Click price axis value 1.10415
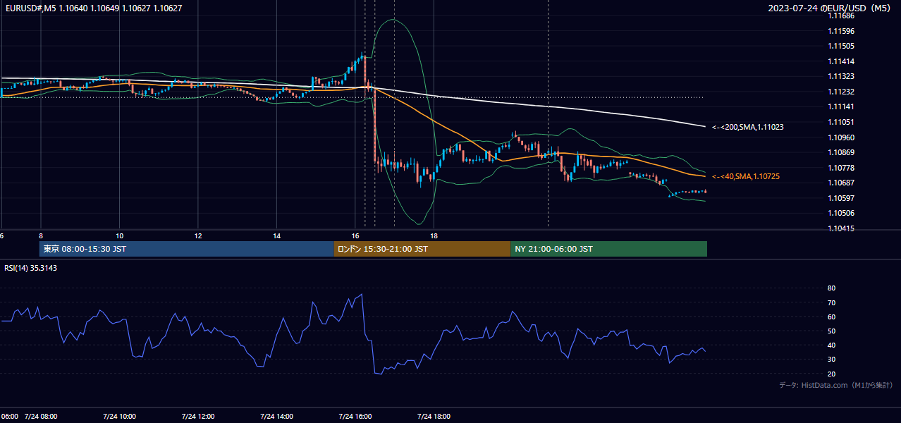The width and height of the screenshot is (901, 423). pos(840,228)
